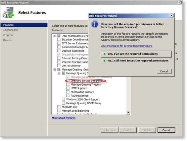187x141 pixels.
Task: Select Windows 2000 Client Support label
Action: 83,100
